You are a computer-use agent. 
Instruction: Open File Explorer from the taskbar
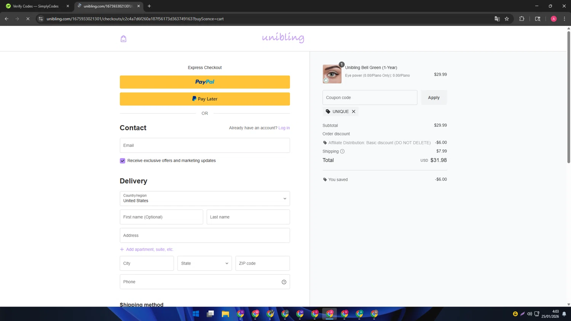click(x=225, y=314)
